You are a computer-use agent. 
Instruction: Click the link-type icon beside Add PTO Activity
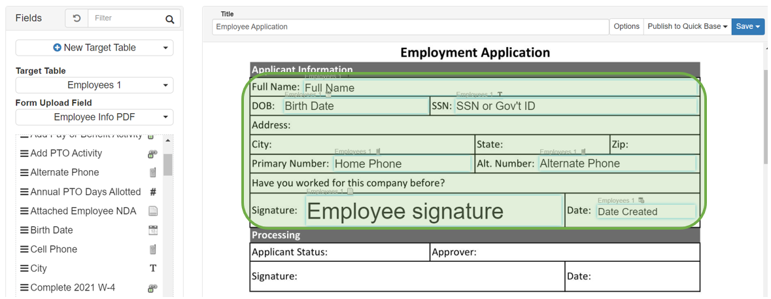153,154
